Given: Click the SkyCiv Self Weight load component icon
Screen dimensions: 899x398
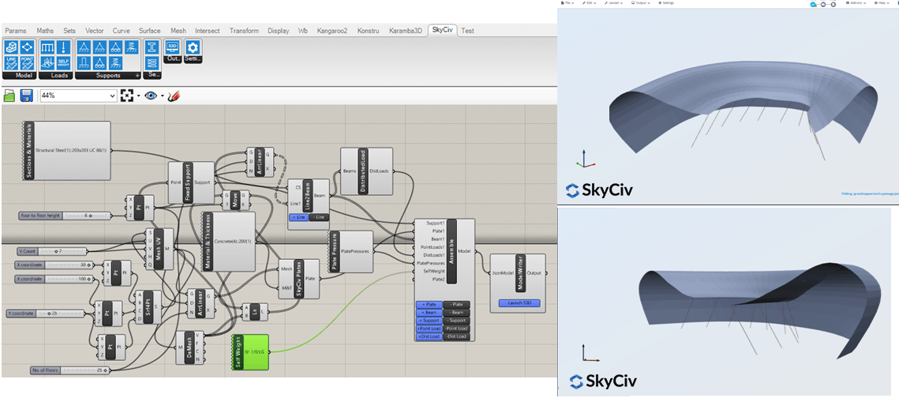Looking at the screenshot, I should pyautogui.click(x=63, y=63).
